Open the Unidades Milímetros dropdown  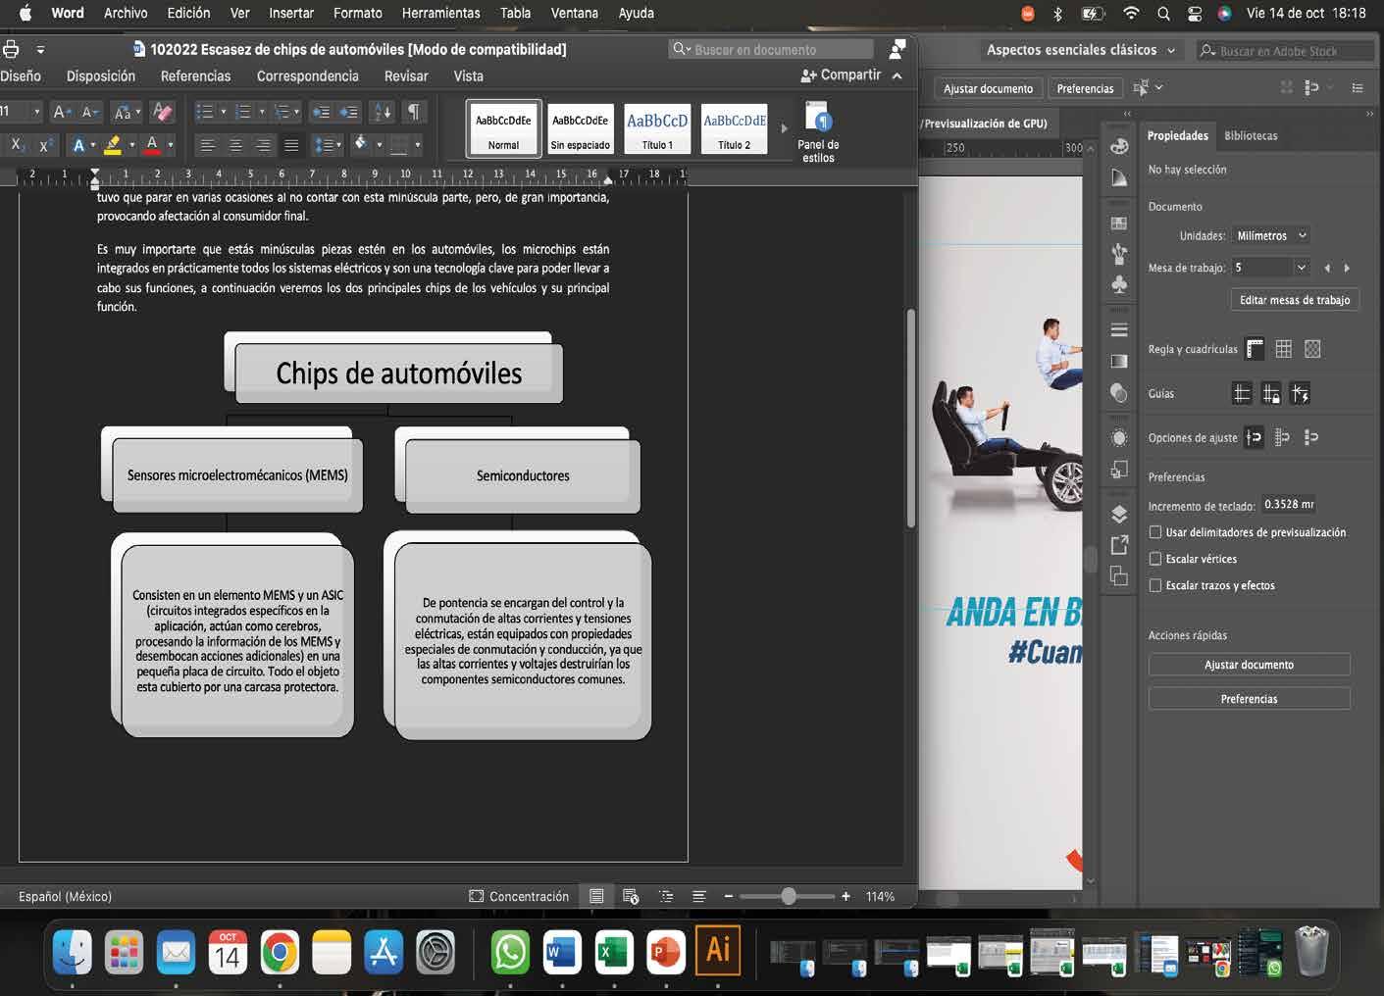point(1271,235)
